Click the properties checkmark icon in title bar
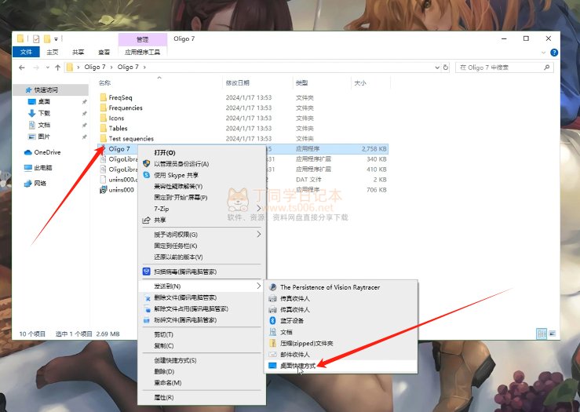 point(36,38)
